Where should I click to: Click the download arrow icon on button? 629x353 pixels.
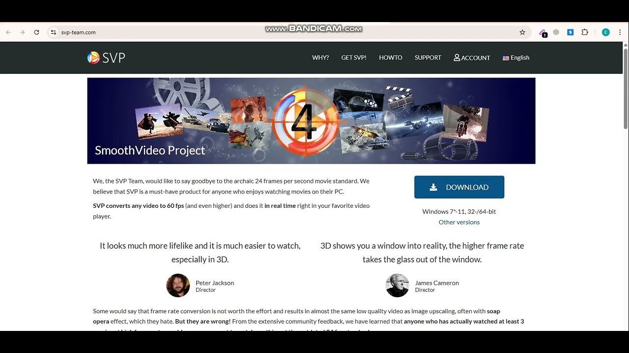pos(433,187)
